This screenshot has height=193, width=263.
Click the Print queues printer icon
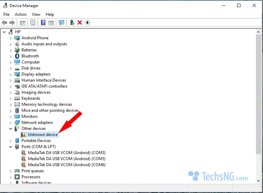pos(17,171)
